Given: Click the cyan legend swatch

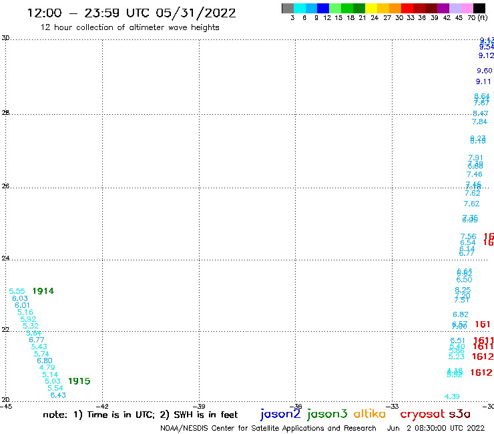Looking at the screenshot, I should (300, 8).
